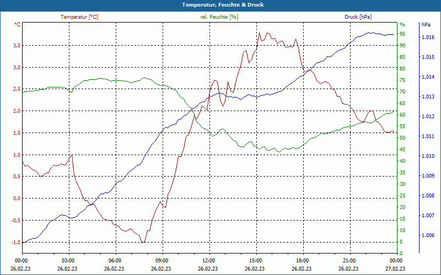Click the '18:00' time axis label
This screenshot has width=441, height=275.
tap(303, 261)
